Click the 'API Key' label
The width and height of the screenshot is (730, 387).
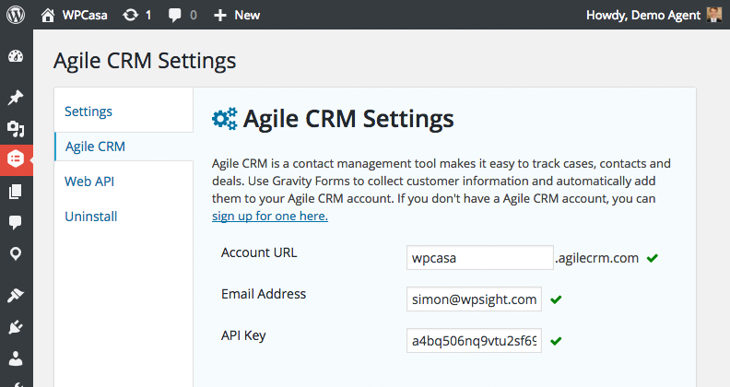pos(243,335)
